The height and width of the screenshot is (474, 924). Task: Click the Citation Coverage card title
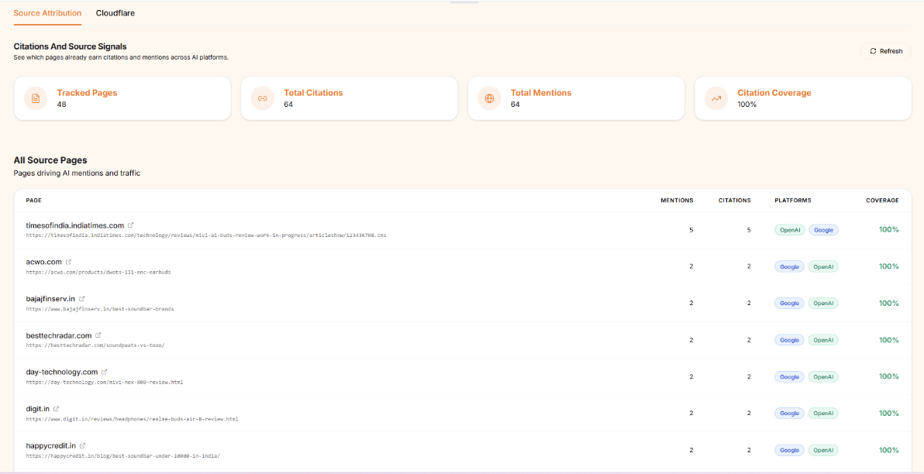click(774, 93)
